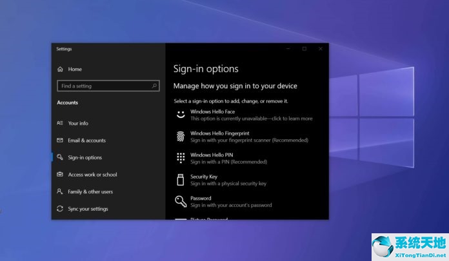Select the Windows Hello Face option
449x261 pixels.
(244, 115)
